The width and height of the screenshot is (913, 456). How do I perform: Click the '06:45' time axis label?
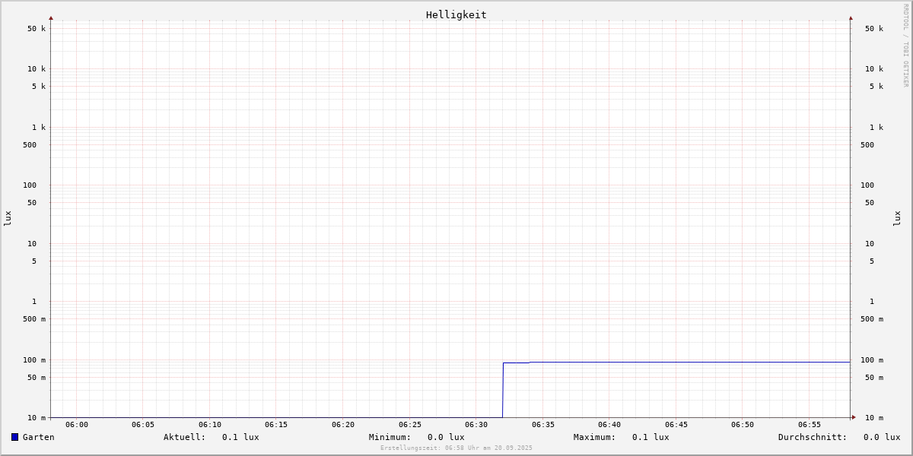click(676, 425)
